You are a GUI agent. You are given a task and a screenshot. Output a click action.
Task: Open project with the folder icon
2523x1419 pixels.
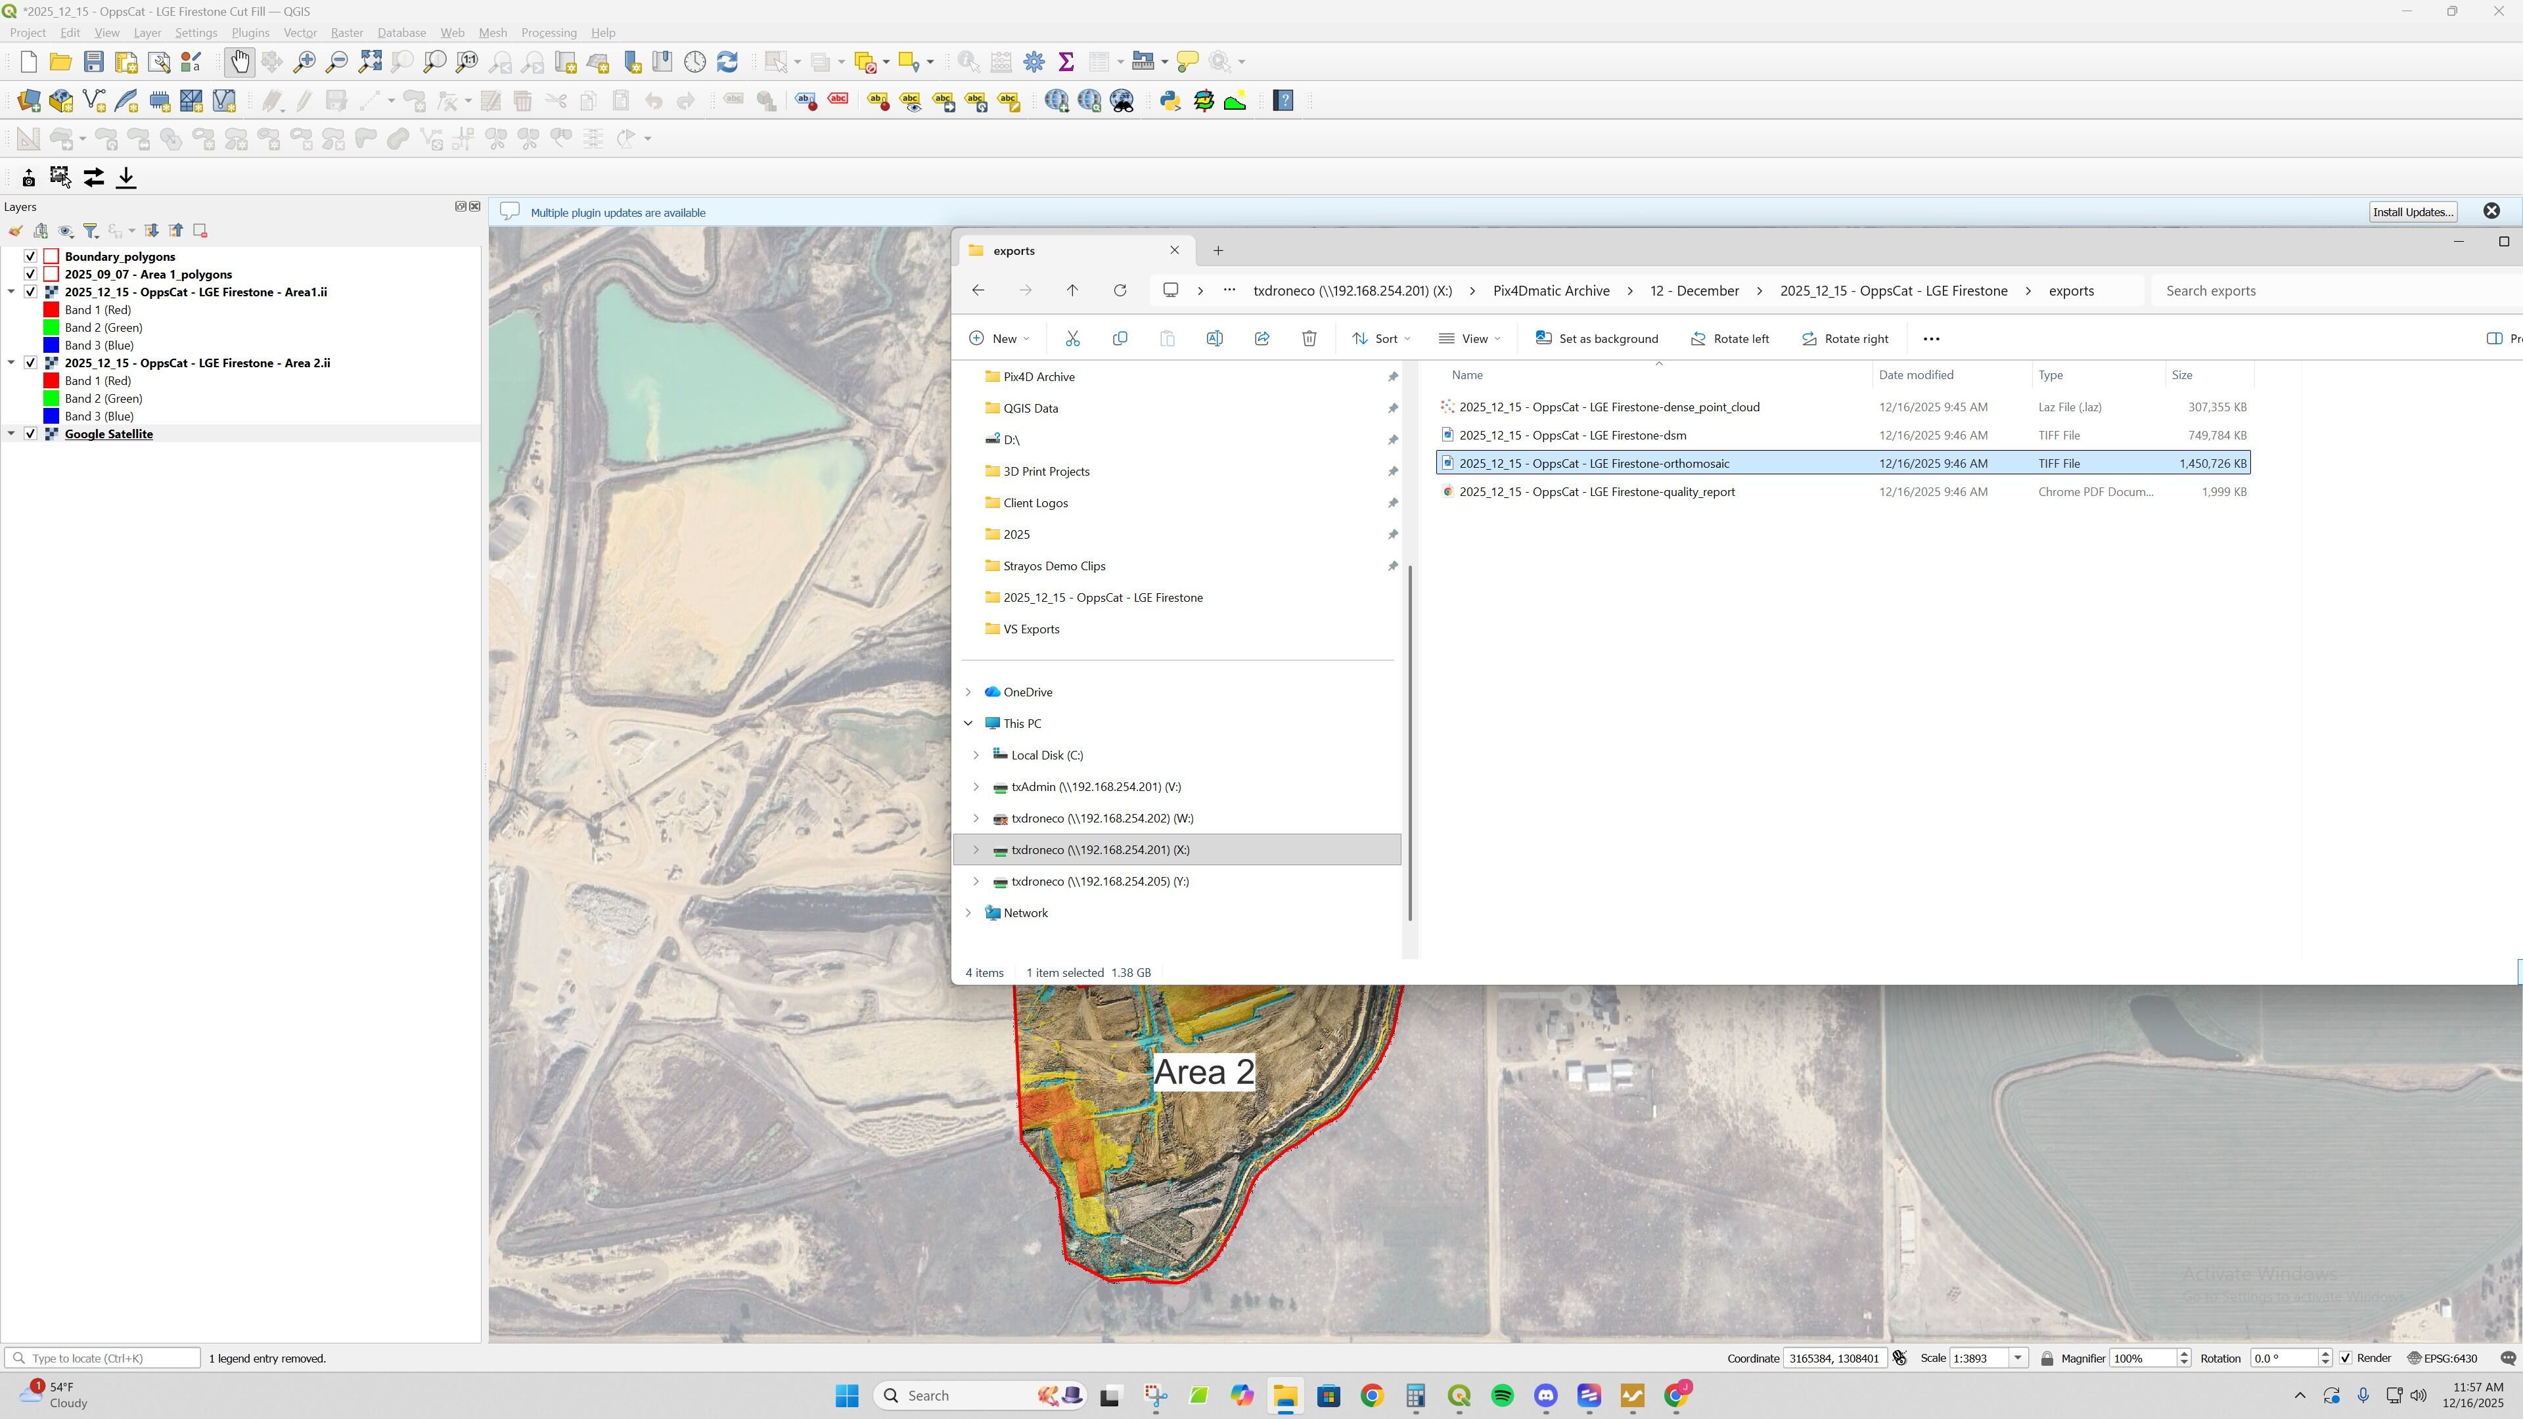coord(60,62)
